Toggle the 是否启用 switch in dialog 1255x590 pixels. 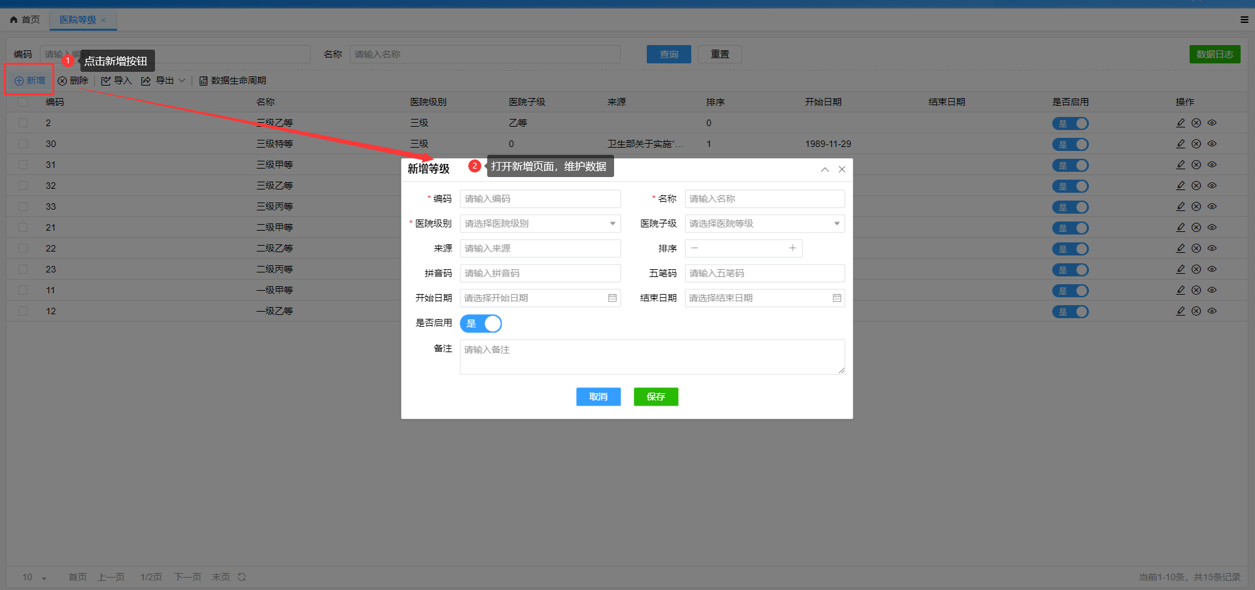[481, 323]
